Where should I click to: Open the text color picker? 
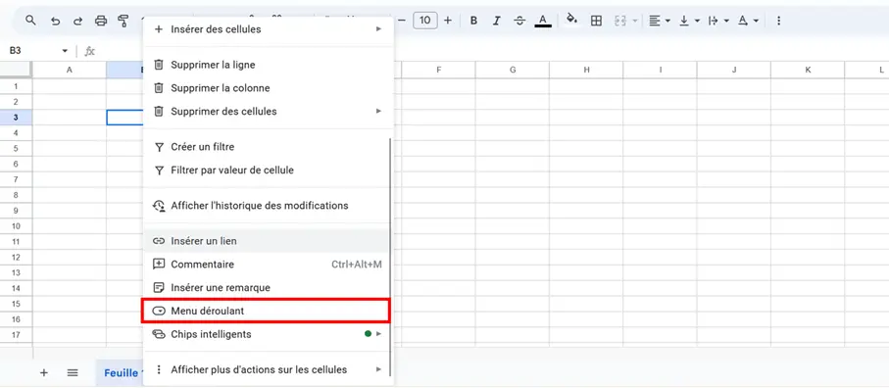(x=543, y=21)
